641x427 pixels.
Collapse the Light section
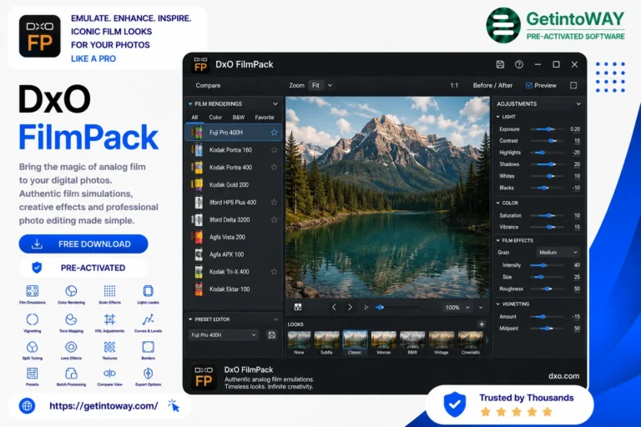tap(498, 117)
